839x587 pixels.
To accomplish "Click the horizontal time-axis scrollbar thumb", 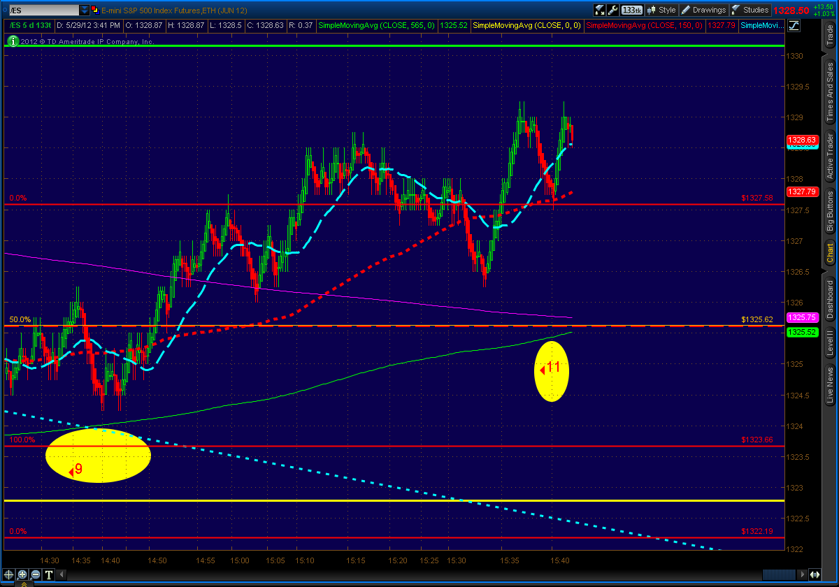I will point(779,574).
